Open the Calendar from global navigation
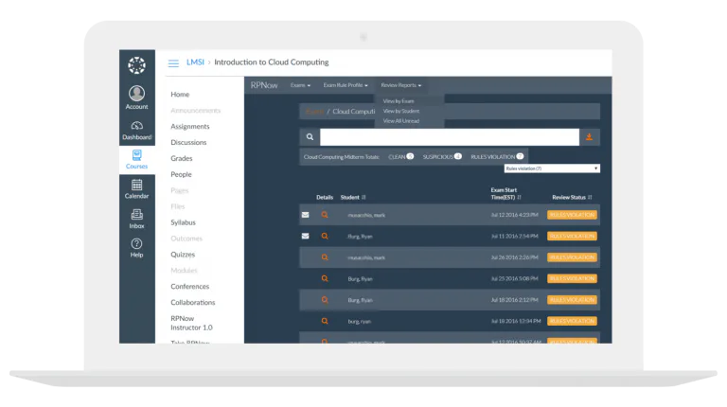Screen dimensions: 727x407 pos(136,189)
